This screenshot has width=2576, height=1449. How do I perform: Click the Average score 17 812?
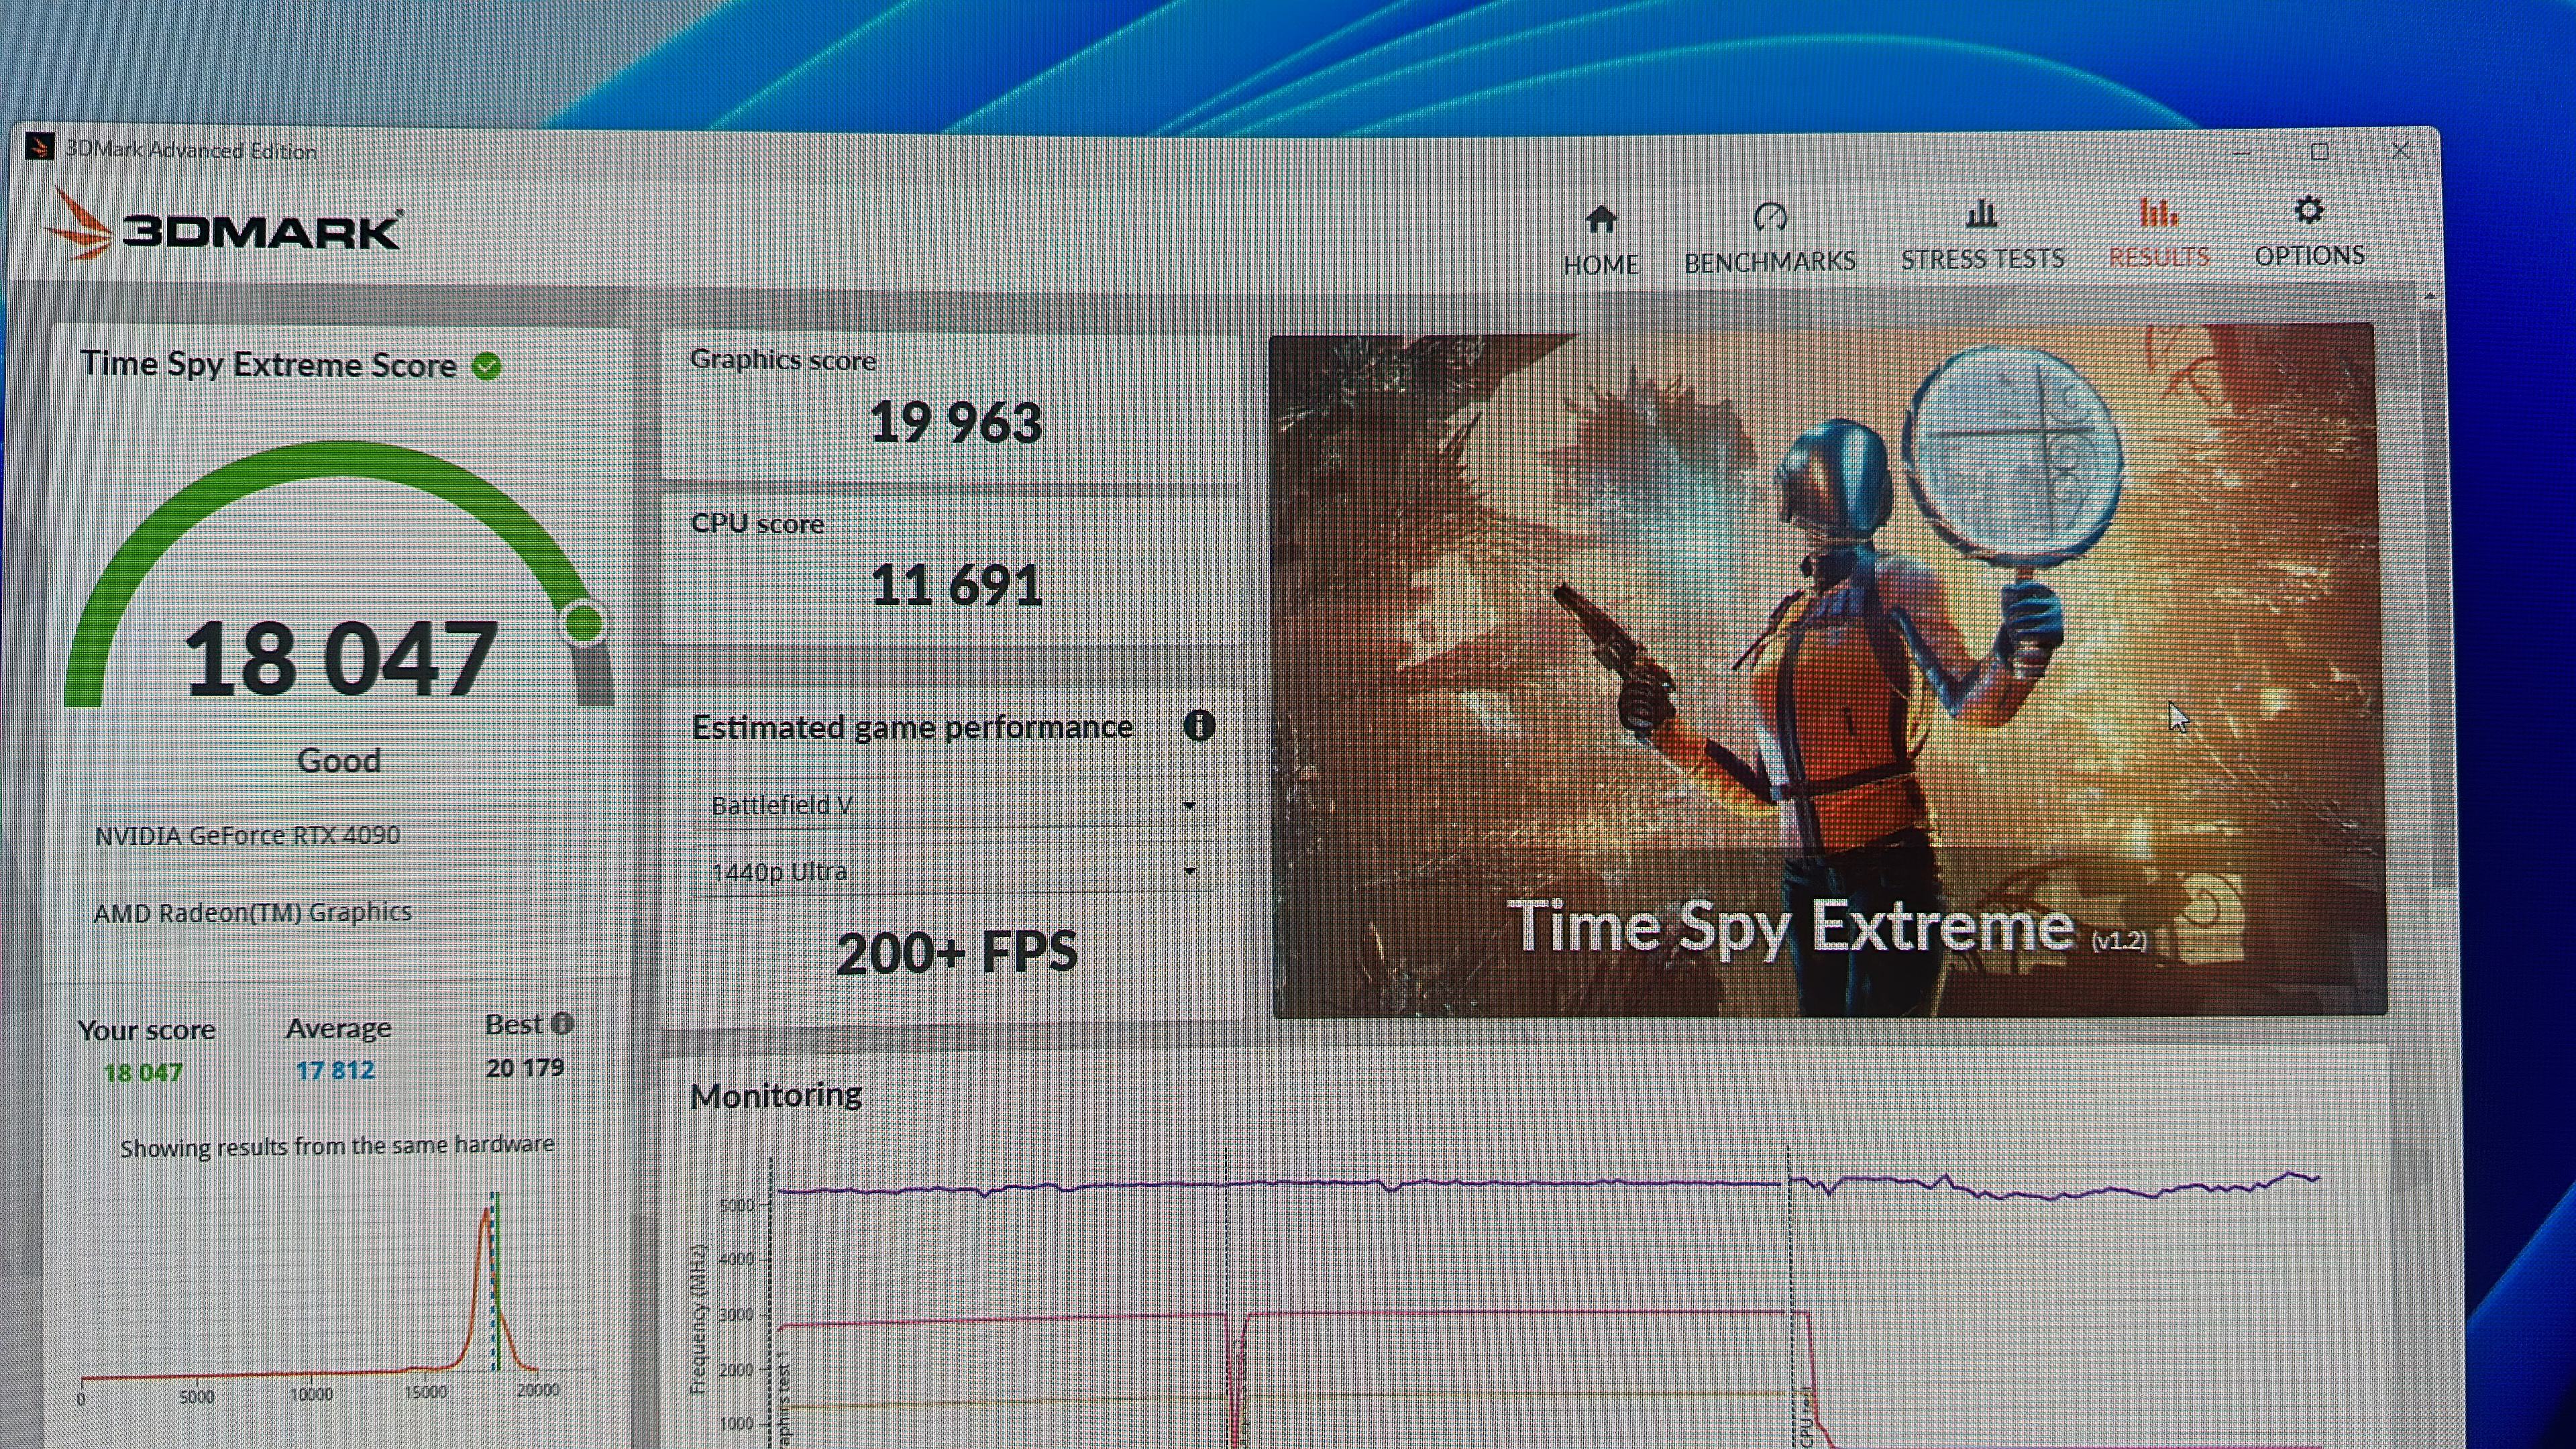(335, 1071)
